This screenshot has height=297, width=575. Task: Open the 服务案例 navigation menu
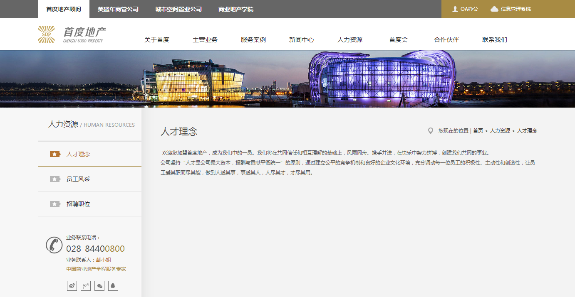253,40
